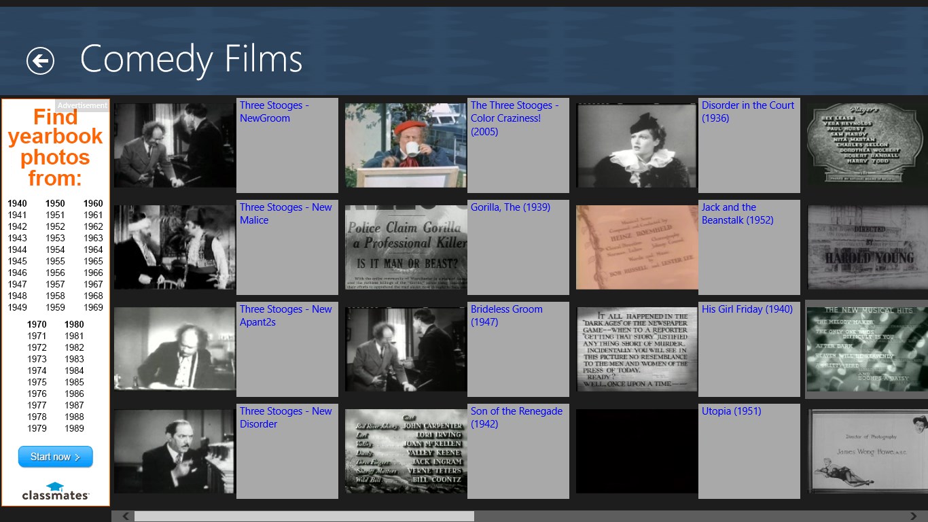Select the Son of the Renegade cast thumbnail
Screen dimensions: 928x522
[406, 451]
